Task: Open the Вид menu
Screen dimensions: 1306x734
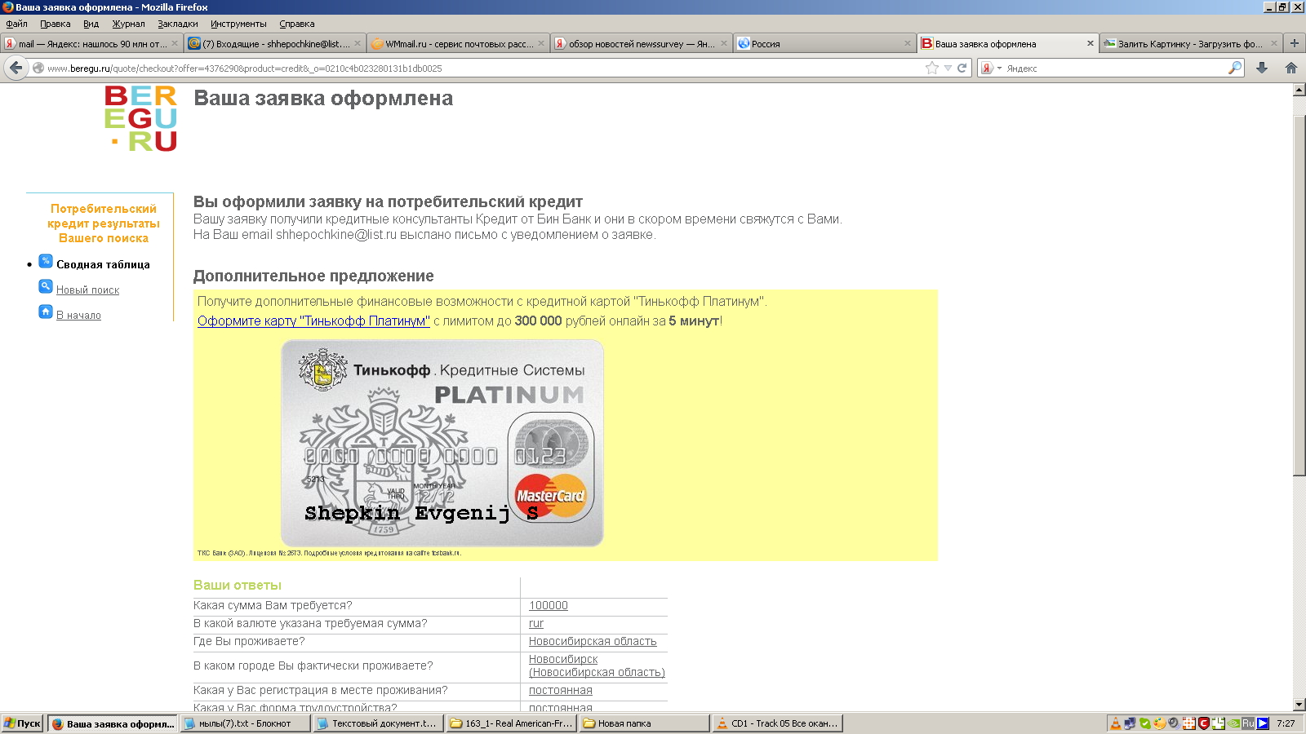Action: [91, 24]
